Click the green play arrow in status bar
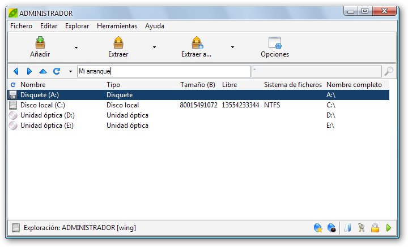408x247 pixels. coord(389,228)
